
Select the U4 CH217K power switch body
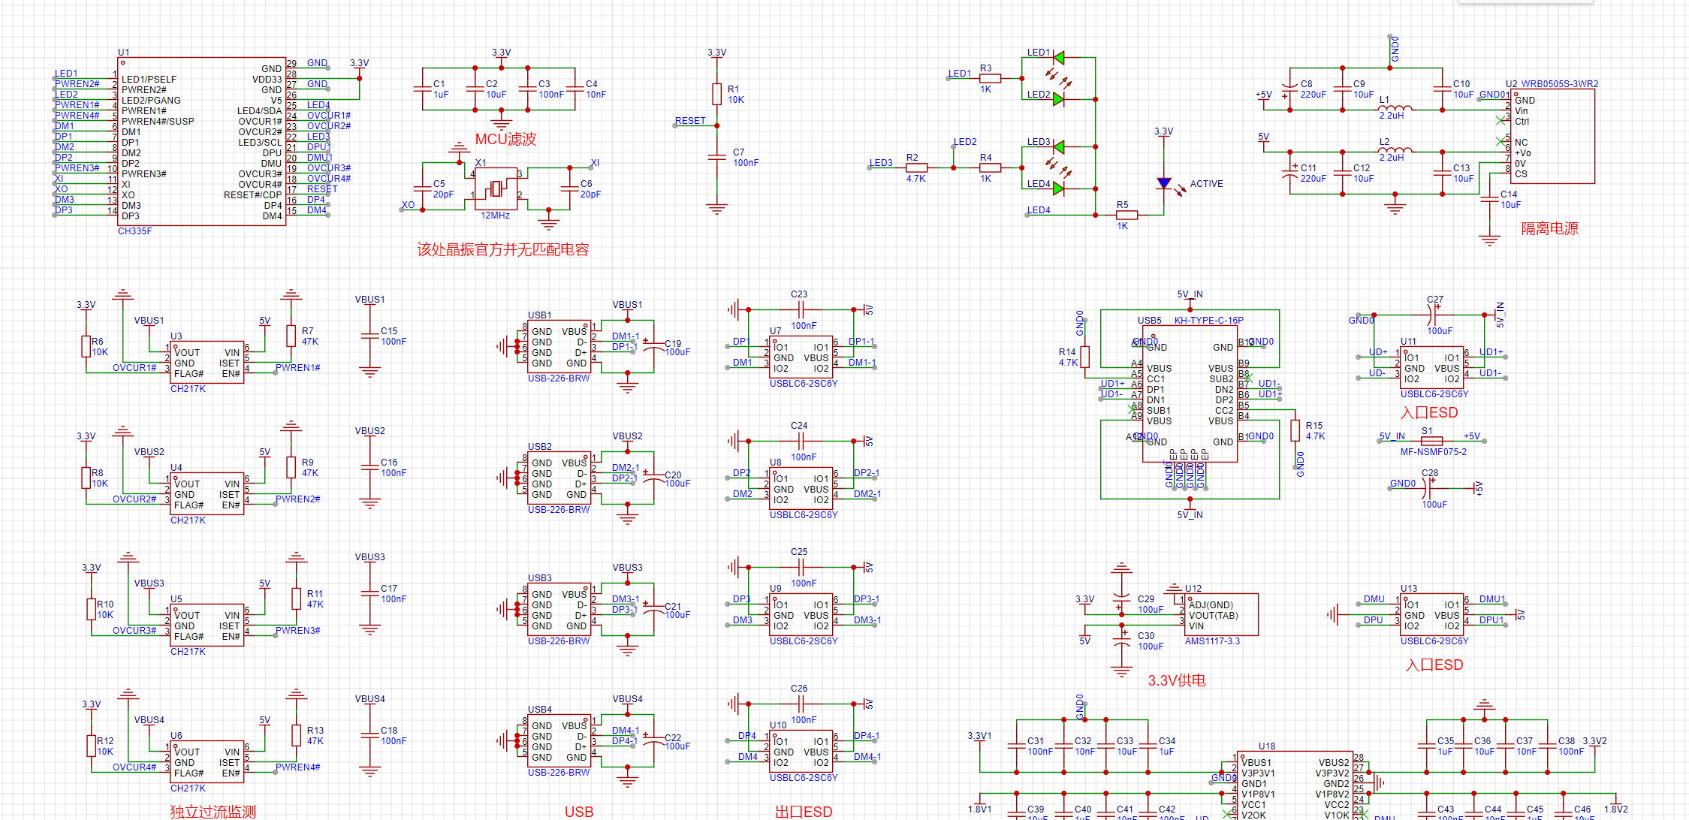[207, 494]
